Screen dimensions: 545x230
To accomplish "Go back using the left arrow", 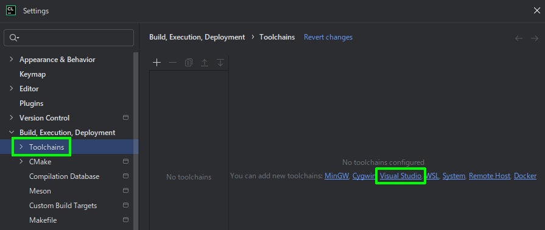I will tap(519, 38).
